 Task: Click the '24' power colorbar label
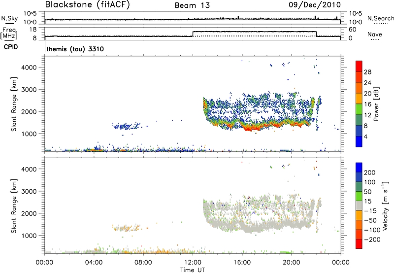(x=367, y=83)
